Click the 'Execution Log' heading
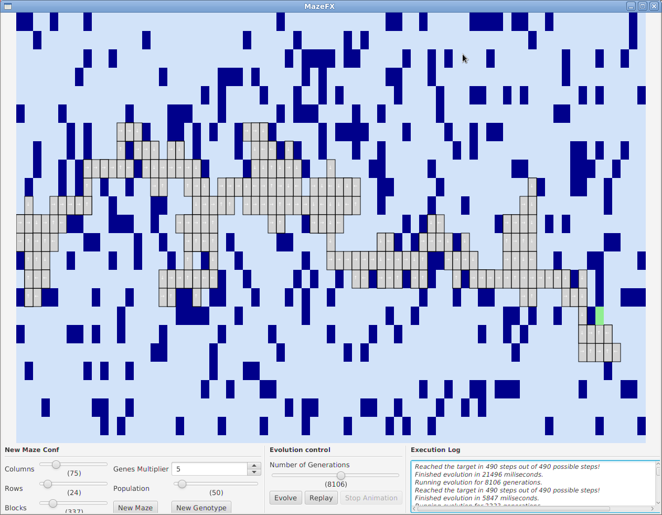 [x=435, y=450]
